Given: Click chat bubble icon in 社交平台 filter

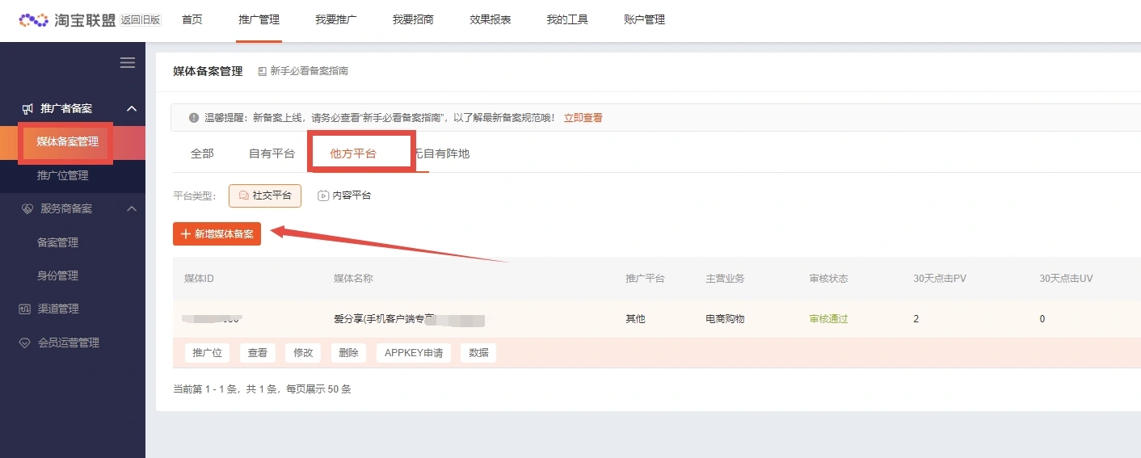Looking at the screenshot, I should (x=243, y=195).
